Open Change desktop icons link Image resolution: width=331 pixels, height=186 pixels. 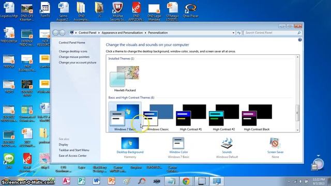(x=73, y=51)
